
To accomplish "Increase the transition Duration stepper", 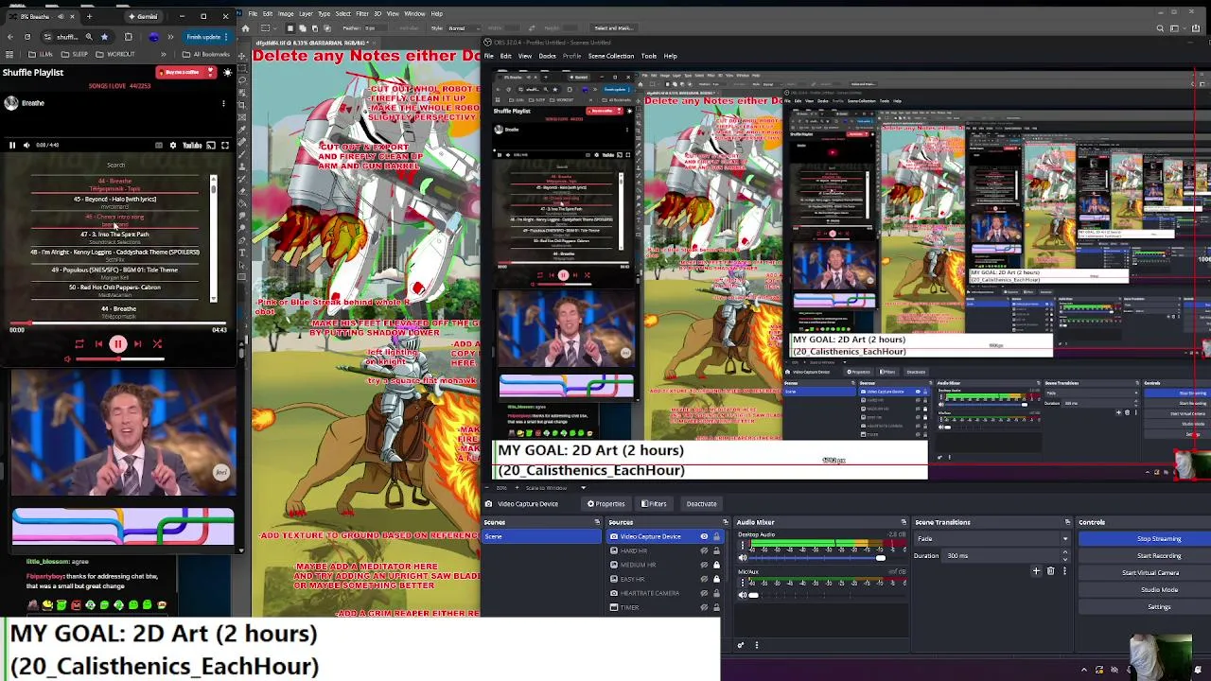I will [1064, 552].
